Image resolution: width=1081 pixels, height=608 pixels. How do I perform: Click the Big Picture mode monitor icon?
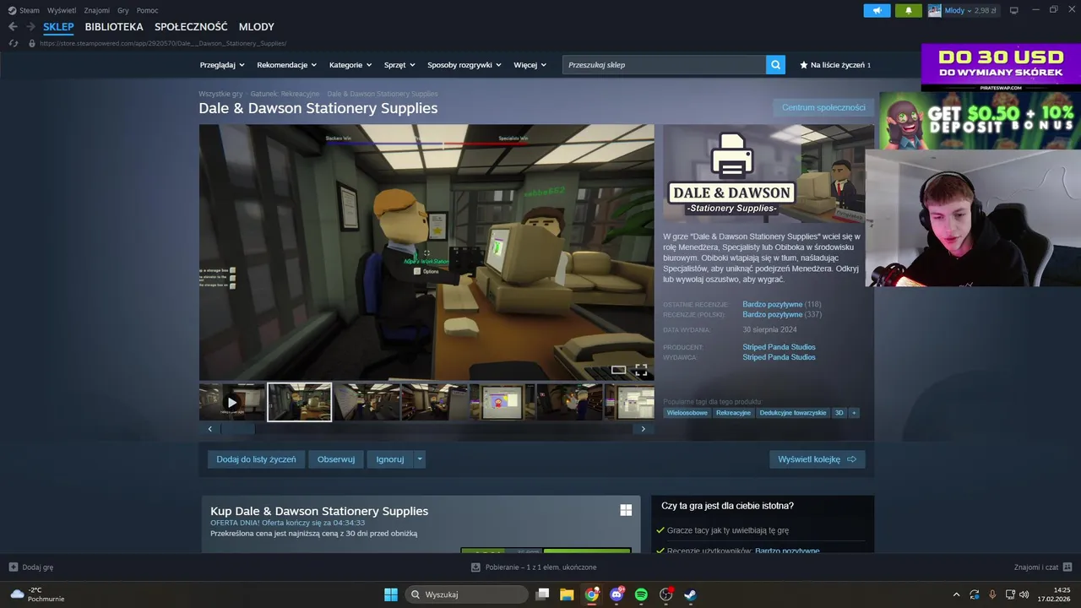1014,10
